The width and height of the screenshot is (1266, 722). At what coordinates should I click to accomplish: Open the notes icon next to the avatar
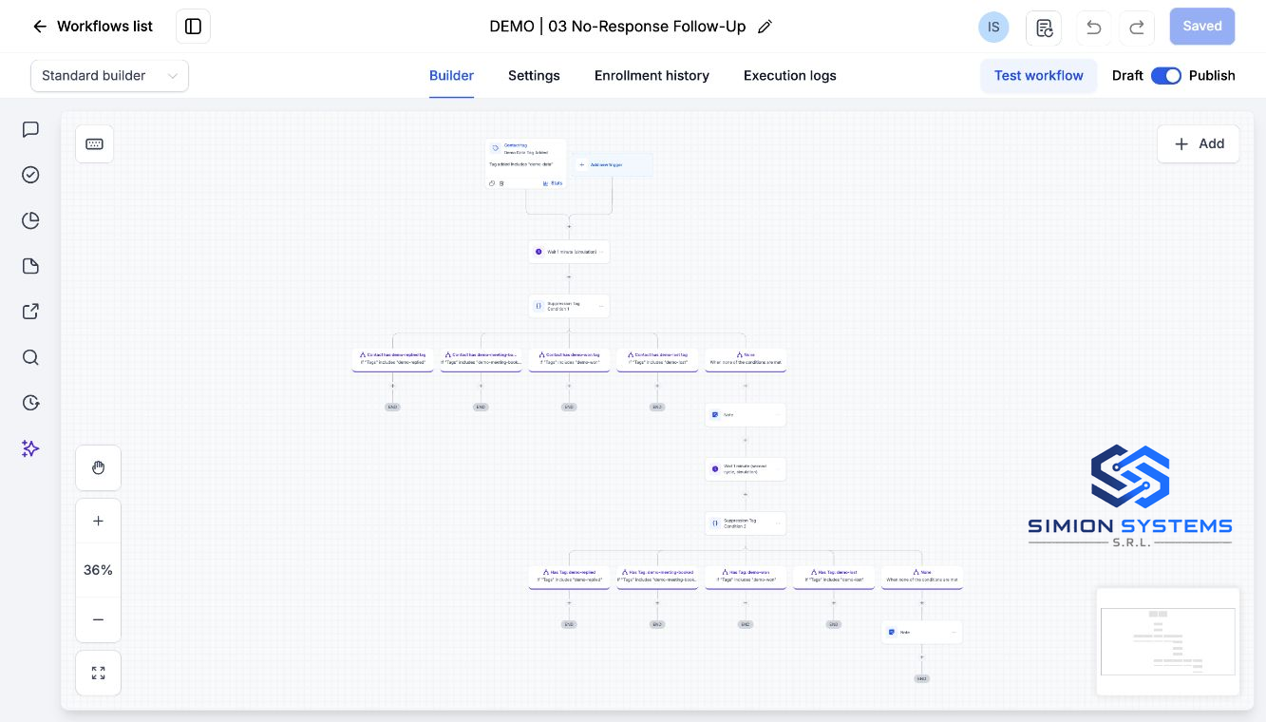1044,27
